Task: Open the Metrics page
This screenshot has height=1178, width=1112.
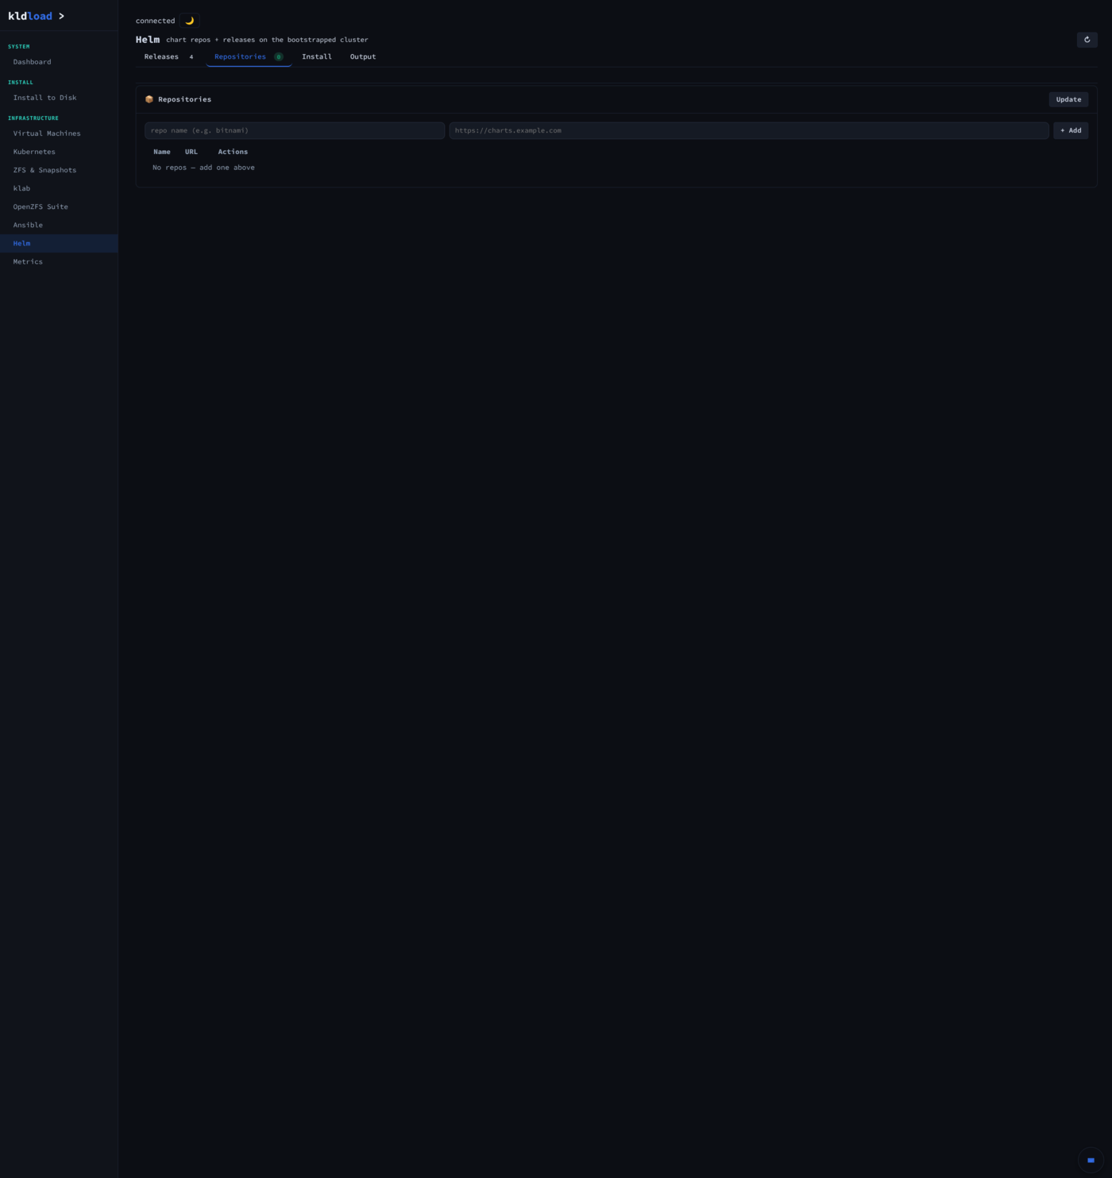Action: [x=59, y=261]
